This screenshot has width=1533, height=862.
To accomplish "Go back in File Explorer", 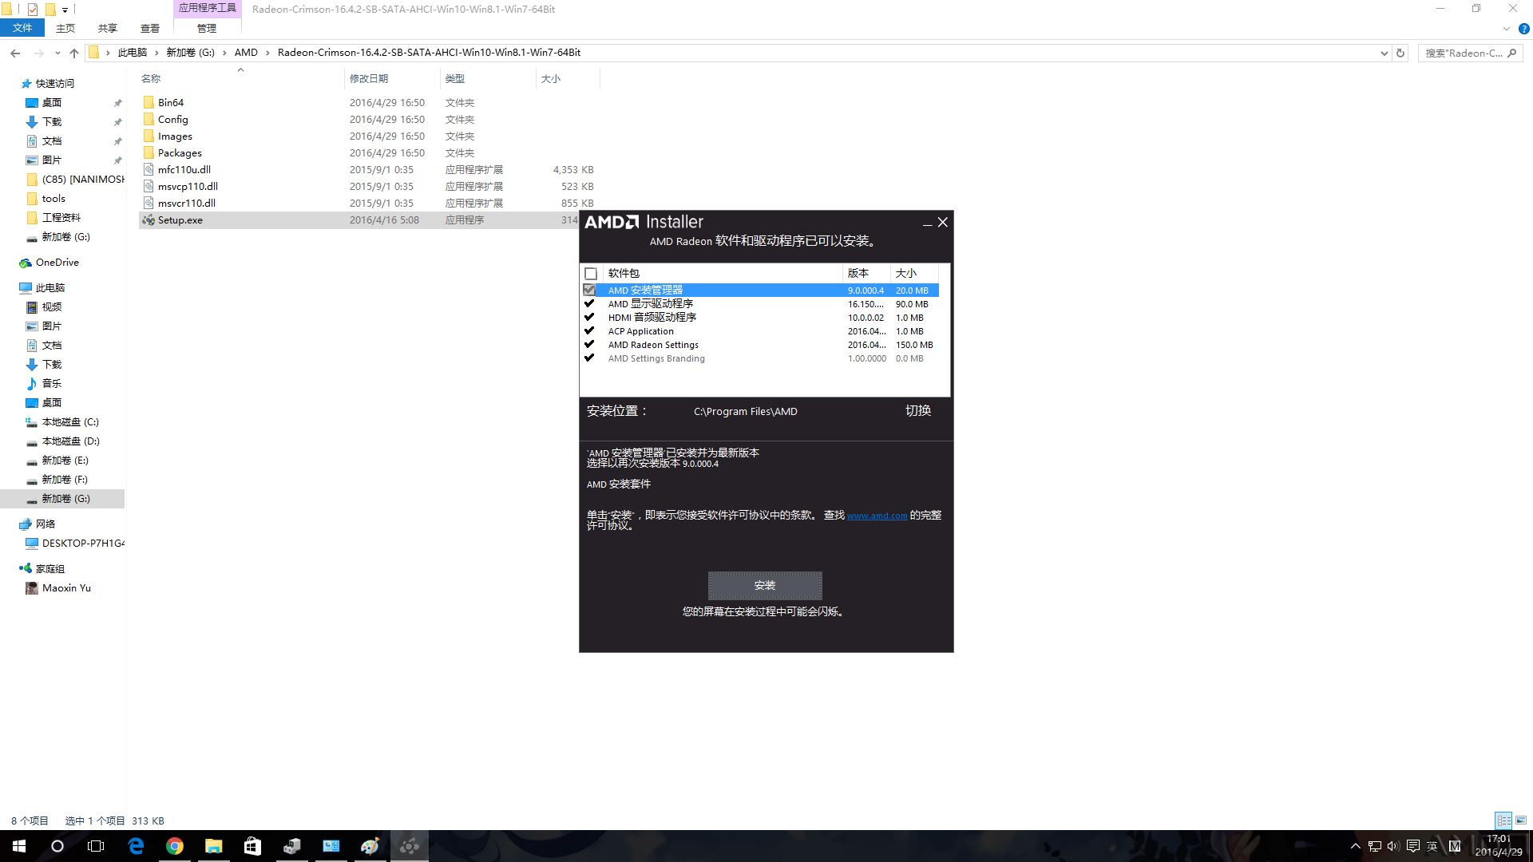I will pos(15,53).
